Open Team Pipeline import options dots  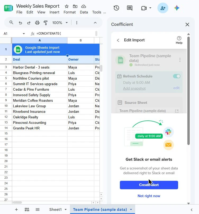click(180, 60)
